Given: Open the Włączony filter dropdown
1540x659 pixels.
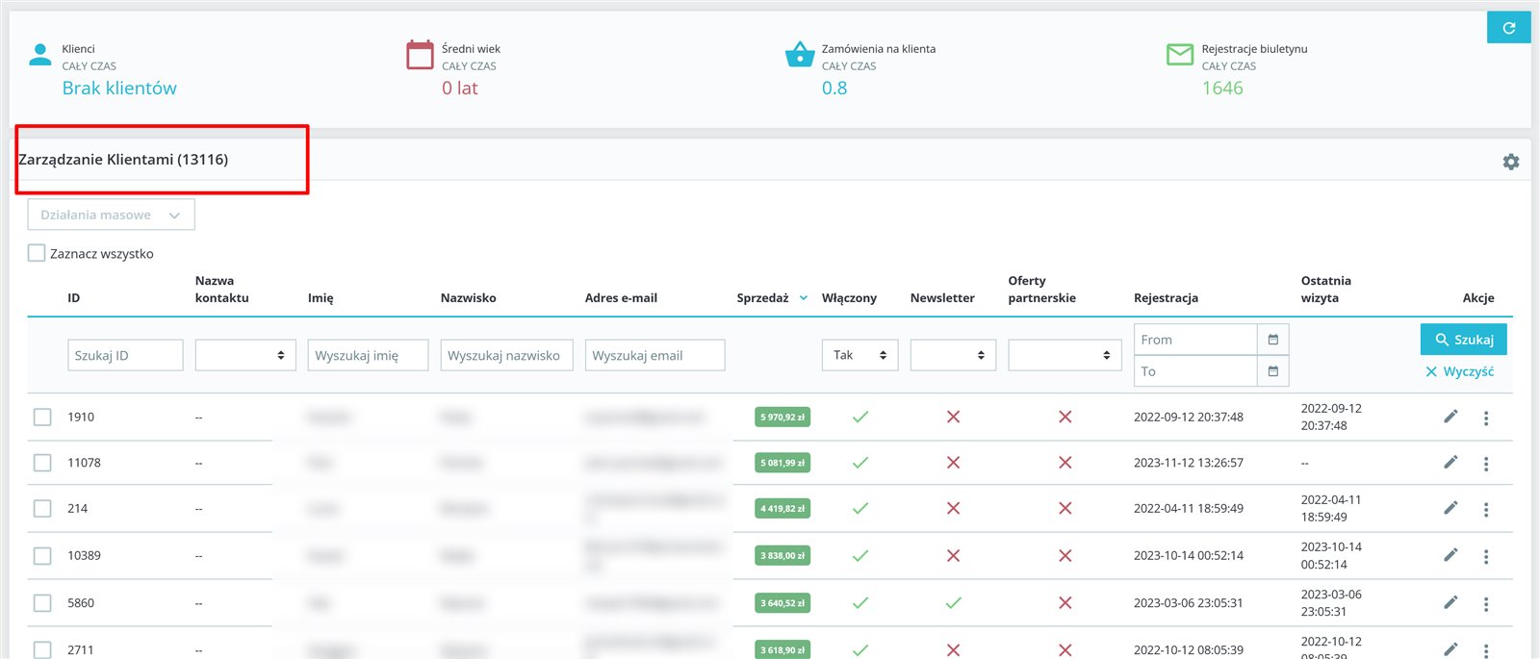Looking at the screenshot, I should [x=860, y=355].
